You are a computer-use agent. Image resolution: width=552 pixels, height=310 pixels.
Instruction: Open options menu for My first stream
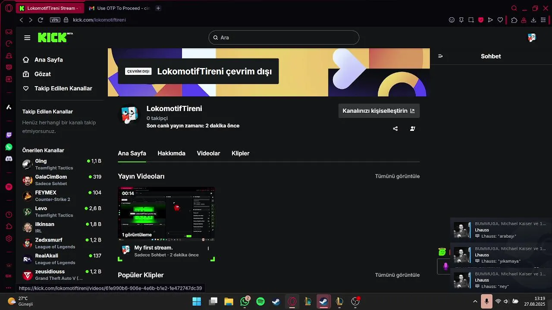point(208,248)
